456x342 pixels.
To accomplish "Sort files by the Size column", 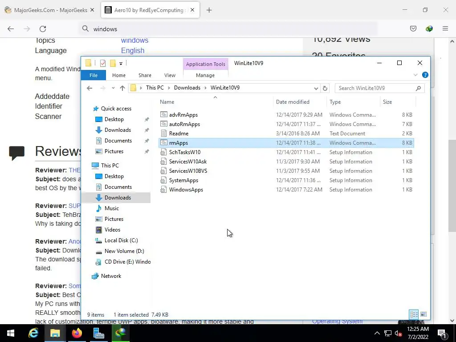I will (387, 102).
